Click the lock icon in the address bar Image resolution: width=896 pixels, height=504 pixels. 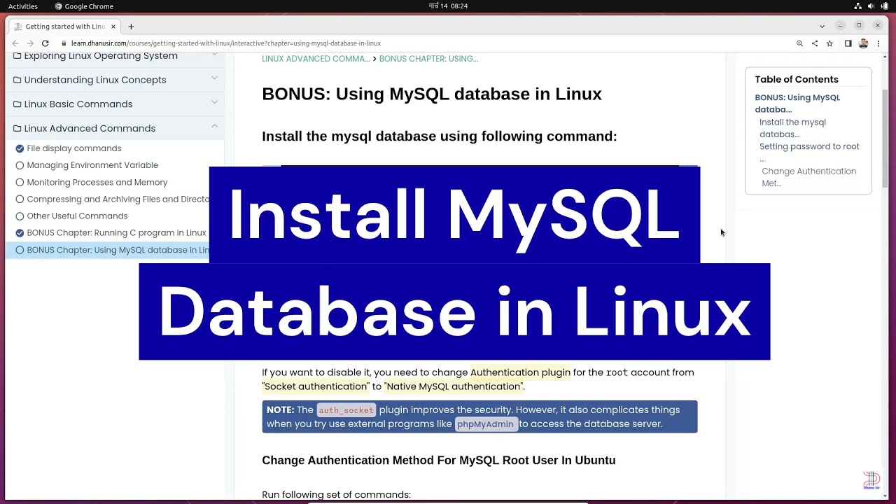click(64, 43)
